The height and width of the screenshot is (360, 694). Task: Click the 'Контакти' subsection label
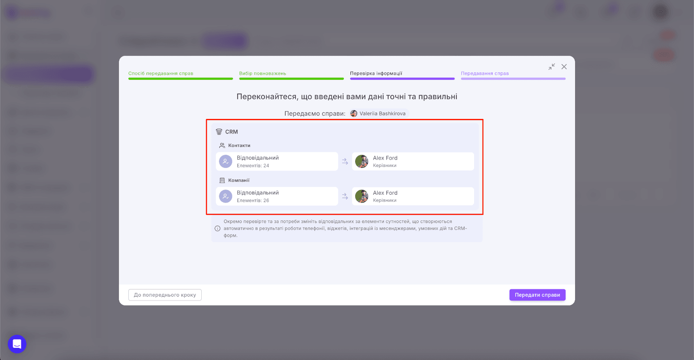239,146
